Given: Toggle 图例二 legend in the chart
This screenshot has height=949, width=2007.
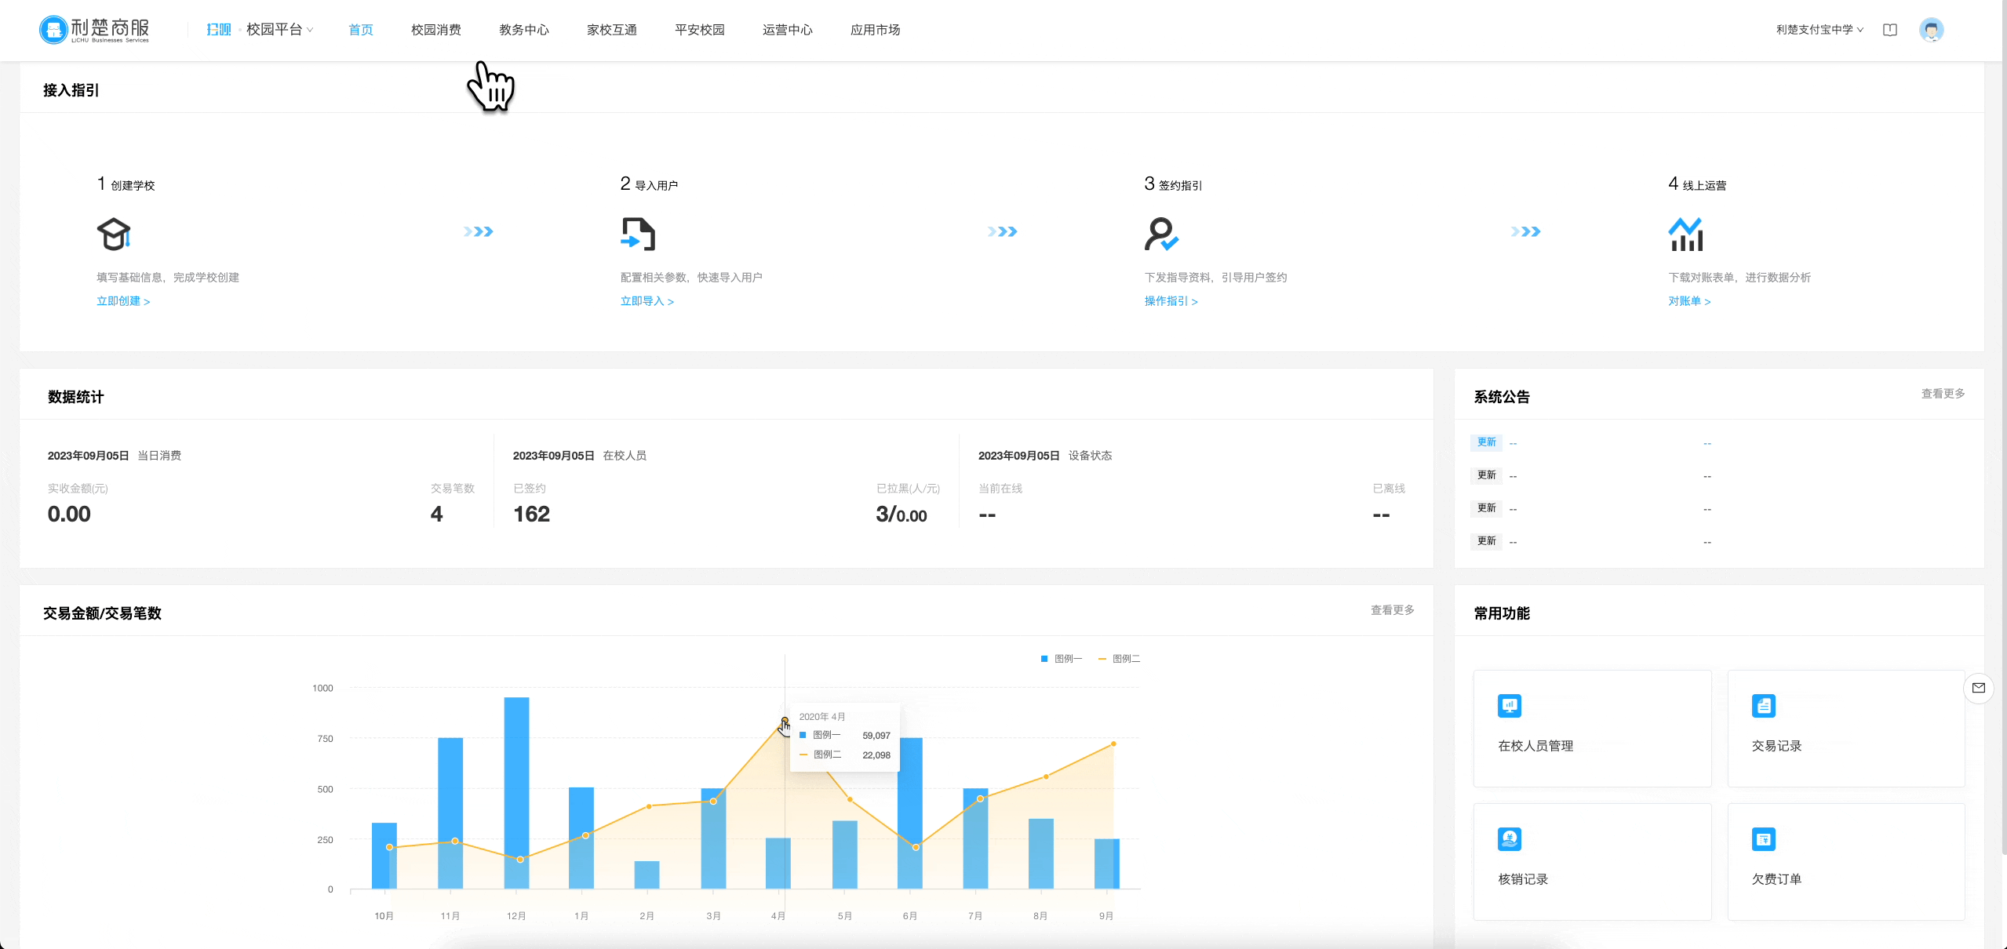Looking at the screenshot, I should tap(1119, 659).
